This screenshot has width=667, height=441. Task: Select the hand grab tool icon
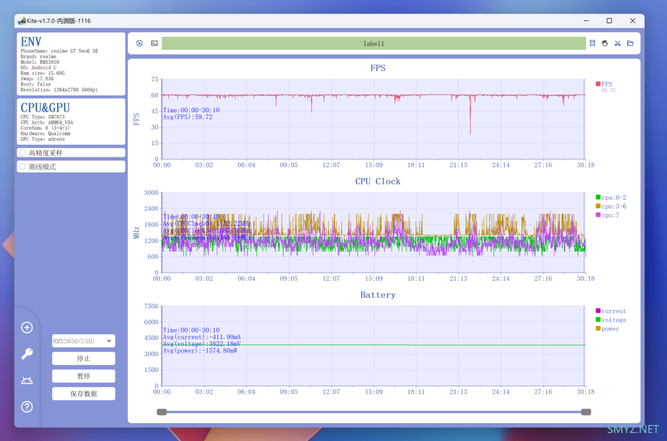pos(605,43)
